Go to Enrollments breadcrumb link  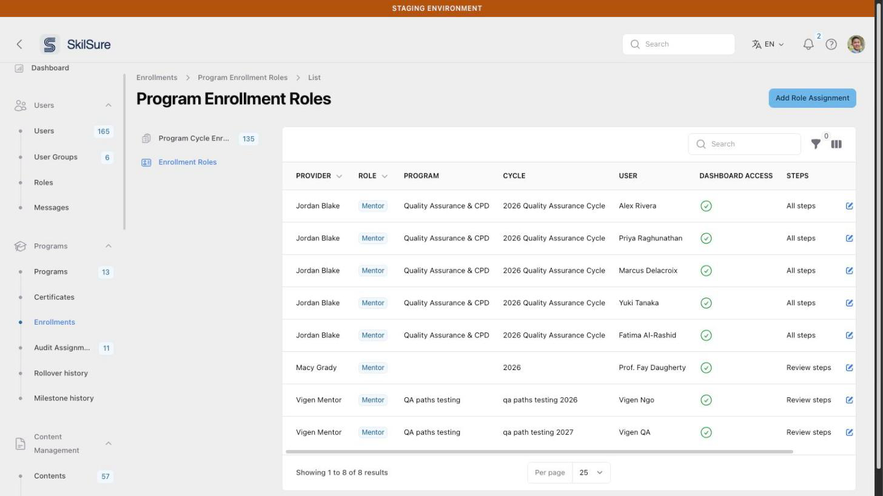coord(157,78)
